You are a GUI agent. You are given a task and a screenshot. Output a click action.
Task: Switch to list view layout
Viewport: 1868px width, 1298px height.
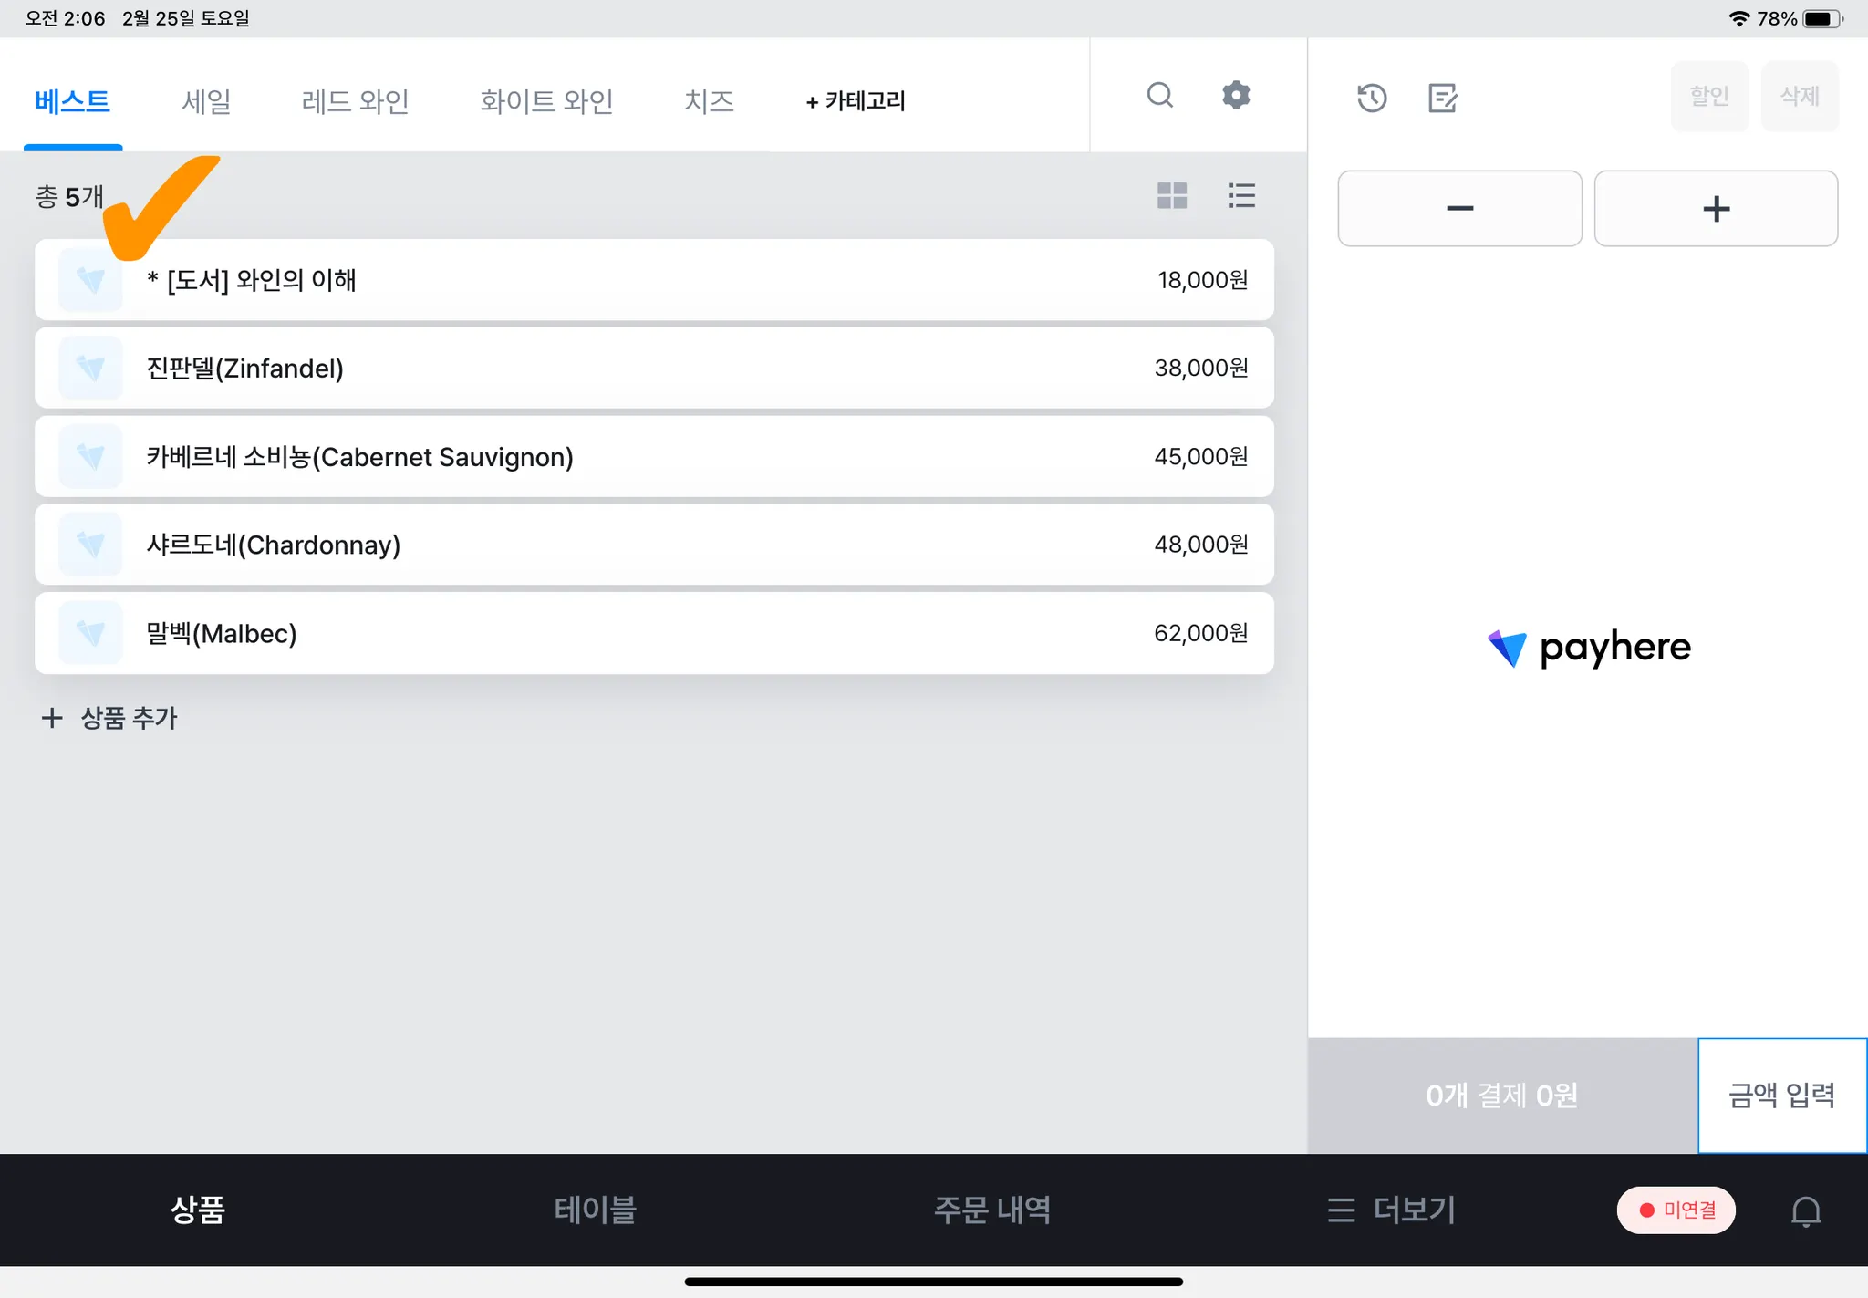1241,195
